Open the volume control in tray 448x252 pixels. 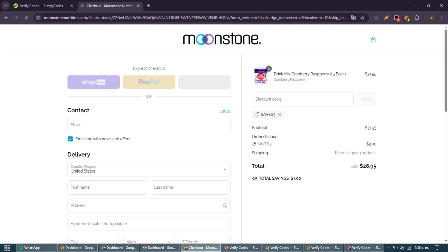pos(402,248)
